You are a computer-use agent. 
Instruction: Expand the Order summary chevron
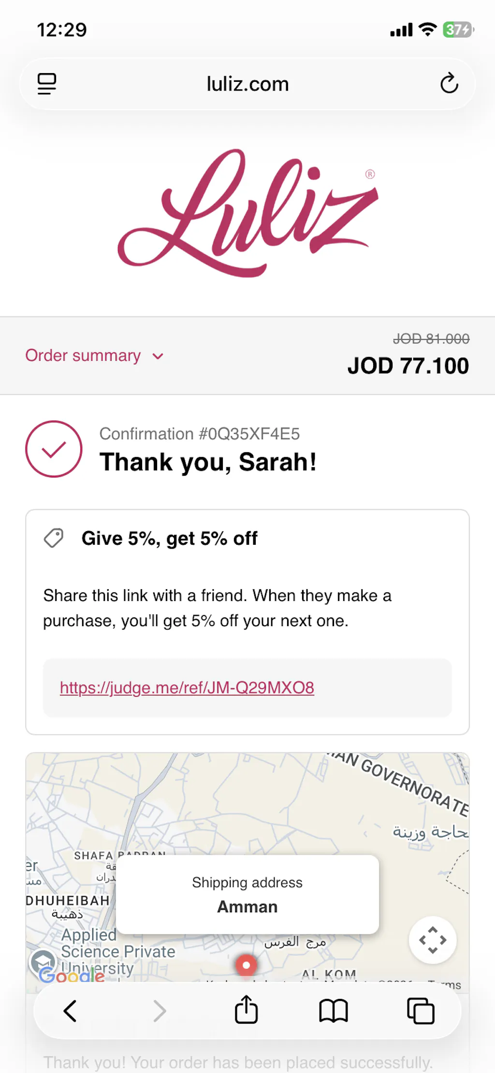158,356
